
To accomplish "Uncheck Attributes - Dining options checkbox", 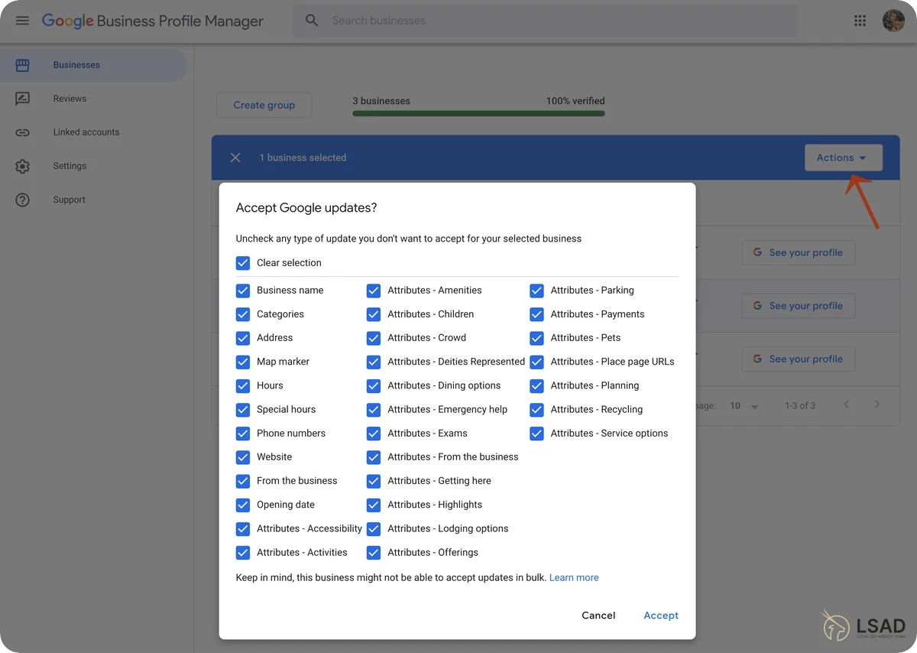I will pos(374,386).
